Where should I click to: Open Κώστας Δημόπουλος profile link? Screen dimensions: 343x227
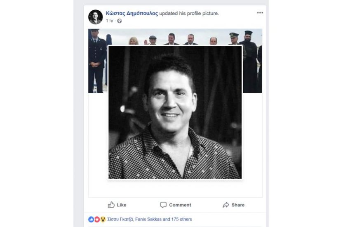click(132, 13)
